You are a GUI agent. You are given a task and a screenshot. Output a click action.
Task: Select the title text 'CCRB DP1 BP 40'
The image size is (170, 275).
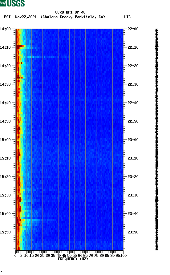coord(70,12)
